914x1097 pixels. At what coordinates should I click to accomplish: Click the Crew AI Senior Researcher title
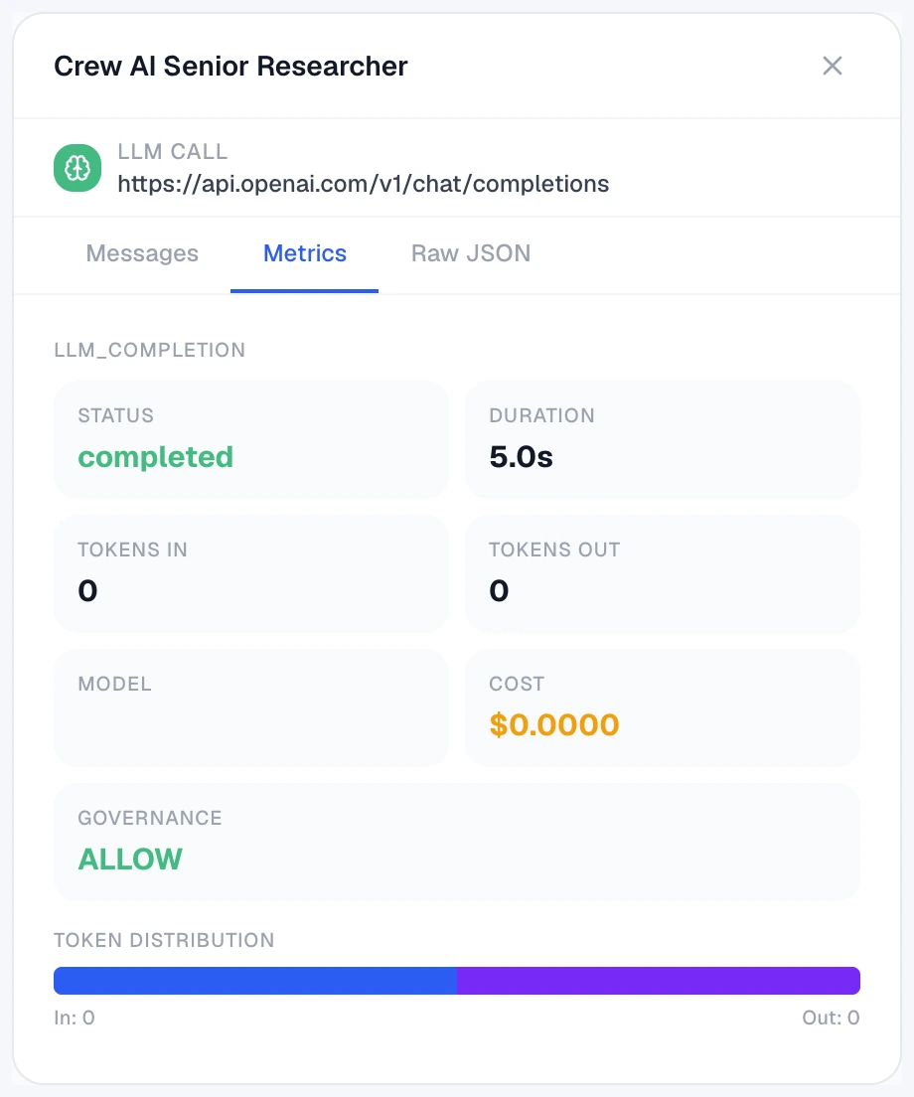tap(230, 67)
